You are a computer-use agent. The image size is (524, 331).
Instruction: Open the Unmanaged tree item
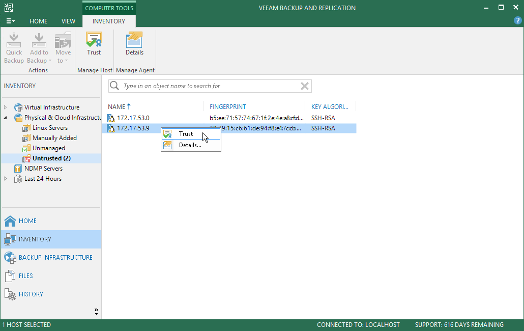point(49,148)
